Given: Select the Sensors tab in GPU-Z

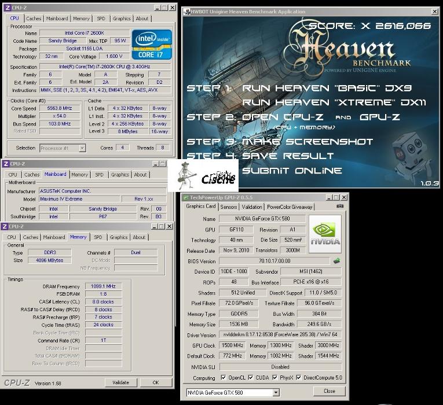Looking at the screenshot, I should click(229, 207).
